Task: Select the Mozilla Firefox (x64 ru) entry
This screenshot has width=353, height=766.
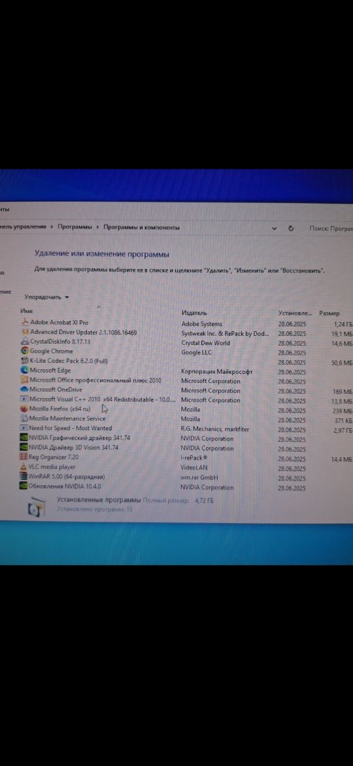Action: [60, 409]
